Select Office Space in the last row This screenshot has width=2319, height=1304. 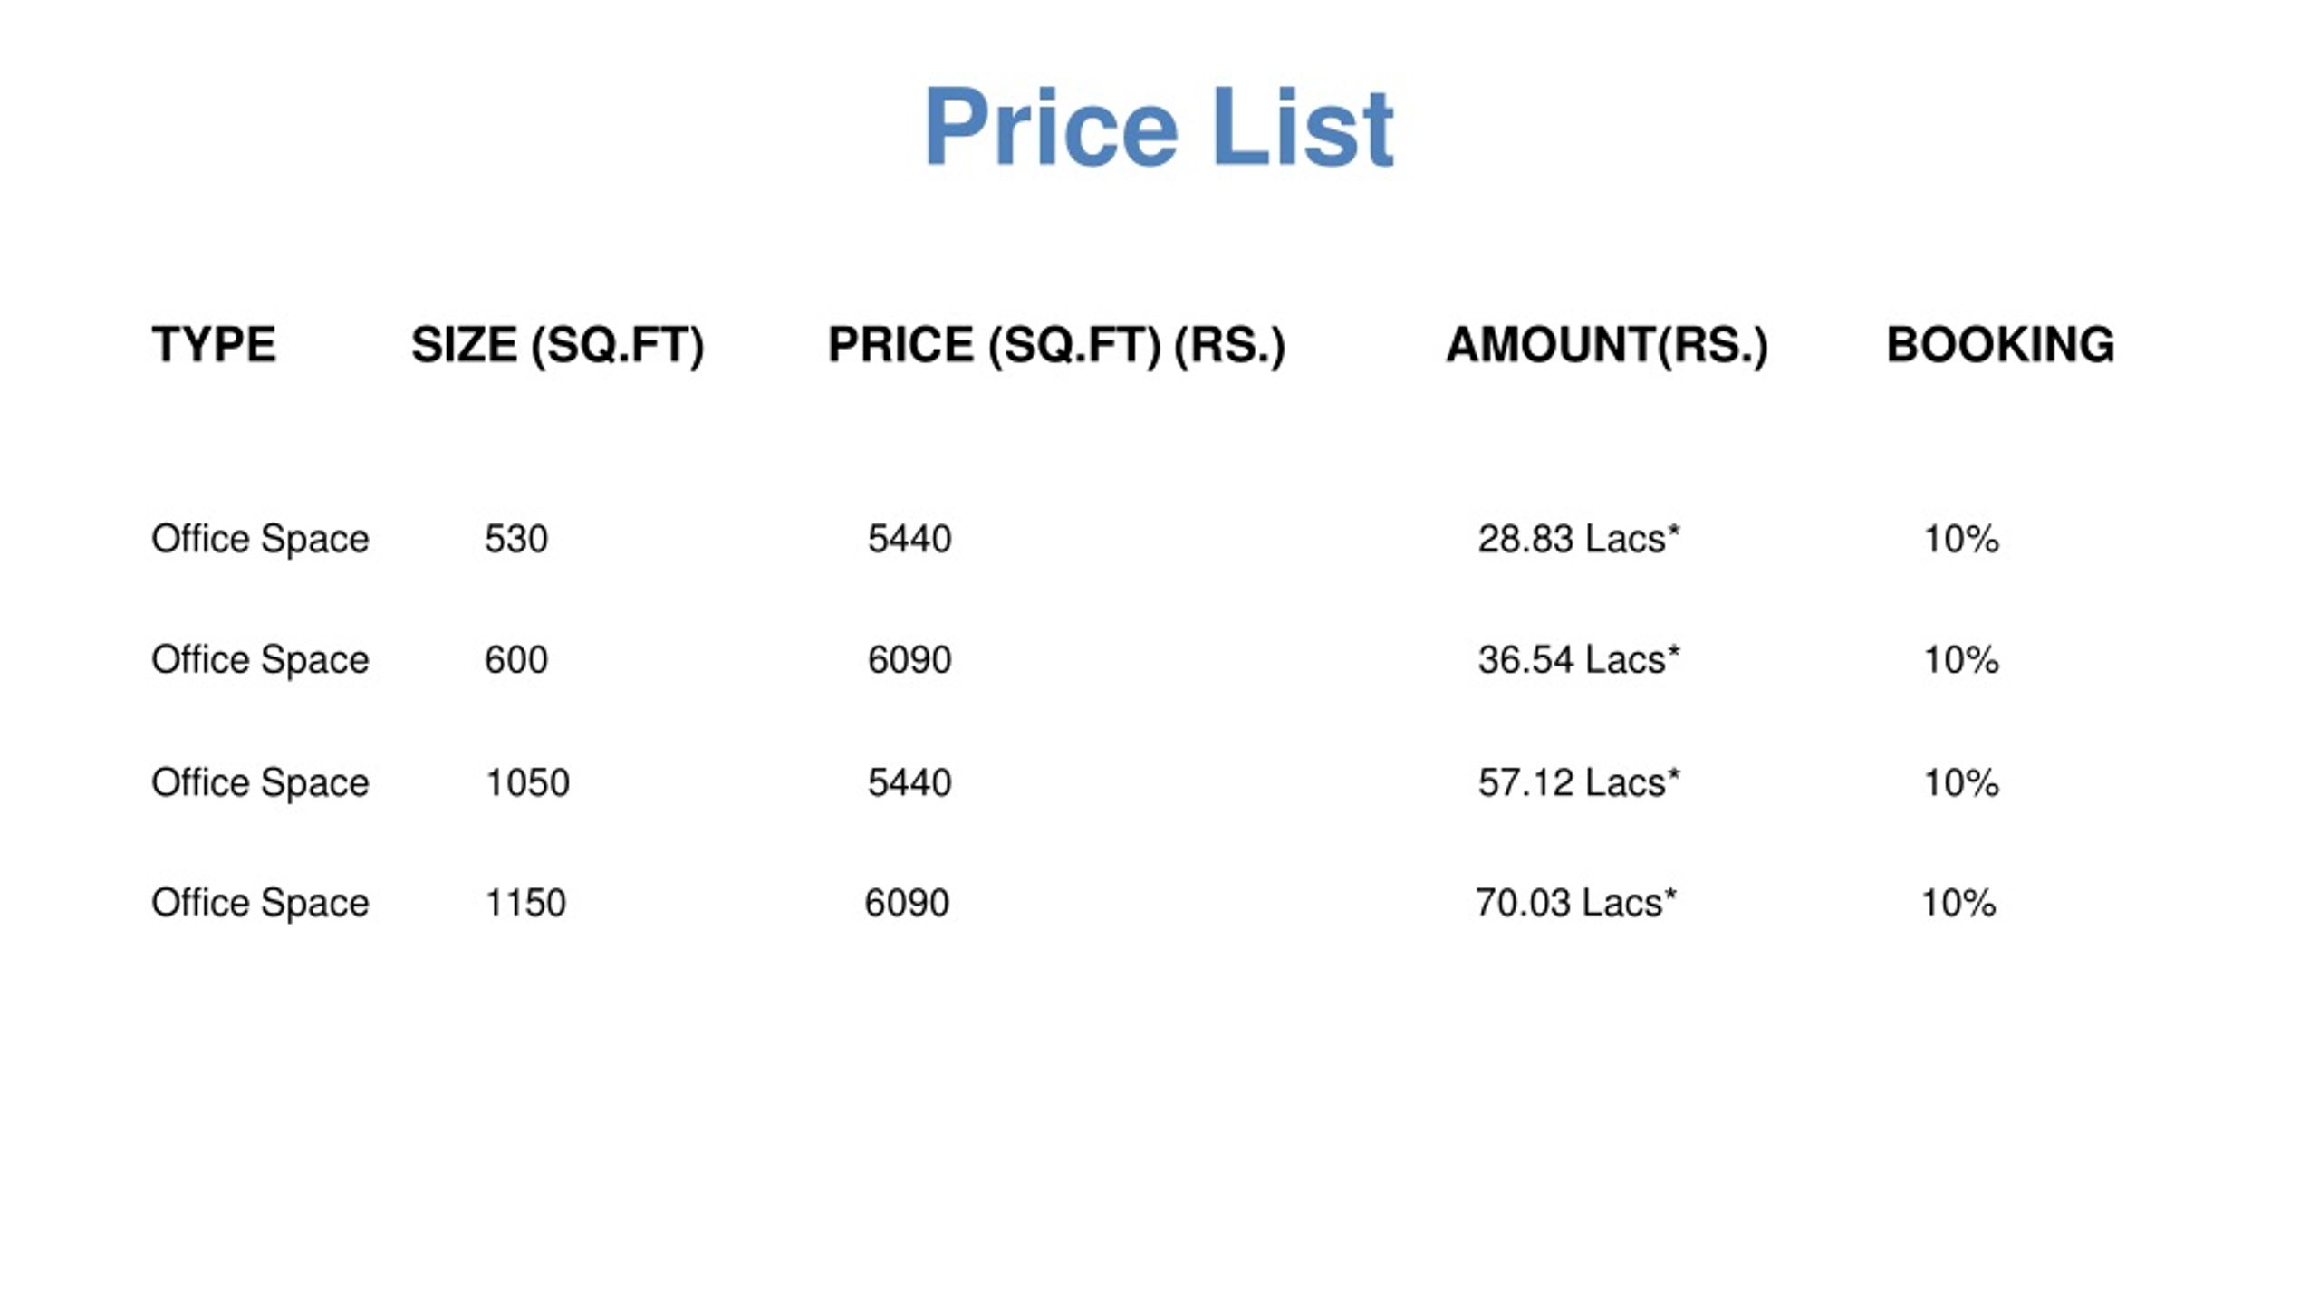pyautogui.click(x=260, y=904)
